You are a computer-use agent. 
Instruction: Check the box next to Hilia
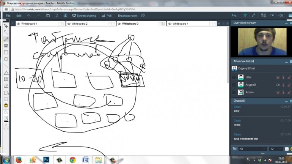[234, 77]
